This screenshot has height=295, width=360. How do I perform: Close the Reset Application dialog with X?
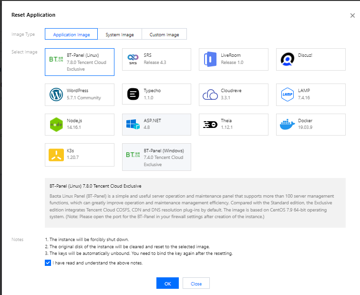(352, 15)
